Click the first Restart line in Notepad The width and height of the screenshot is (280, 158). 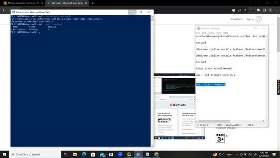[x=201, y=43]
